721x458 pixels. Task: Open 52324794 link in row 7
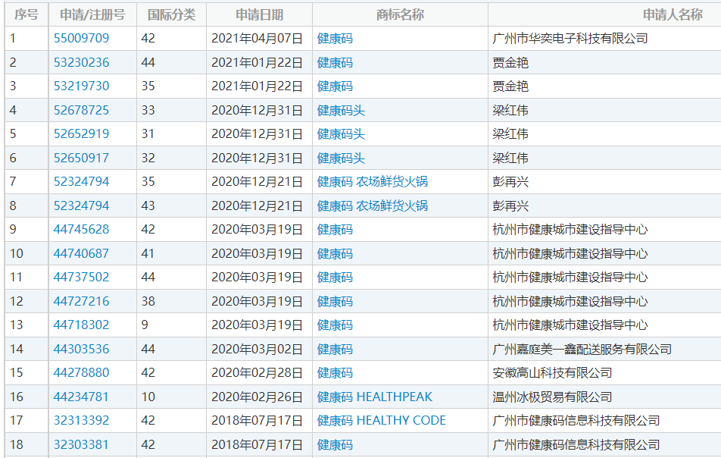click(81, 182)
